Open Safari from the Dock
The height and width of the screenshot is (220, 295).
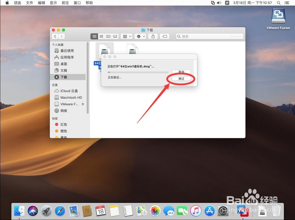pos(60,211)
